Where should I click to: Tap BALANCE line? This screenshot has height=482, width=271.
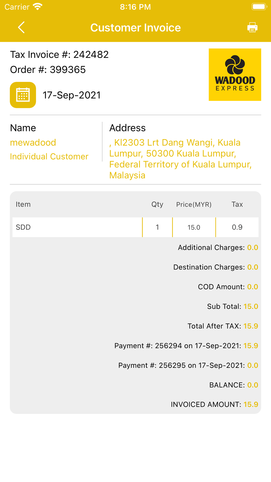coord(234,385)
